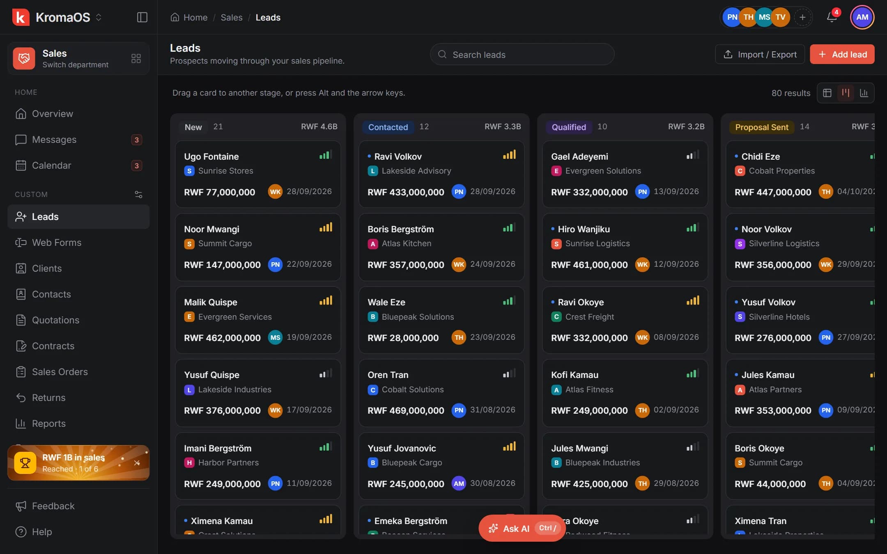The width and height of the screenshot is (887, 554).
Task: Focus the Search leads field
Action: coord(522,54)
